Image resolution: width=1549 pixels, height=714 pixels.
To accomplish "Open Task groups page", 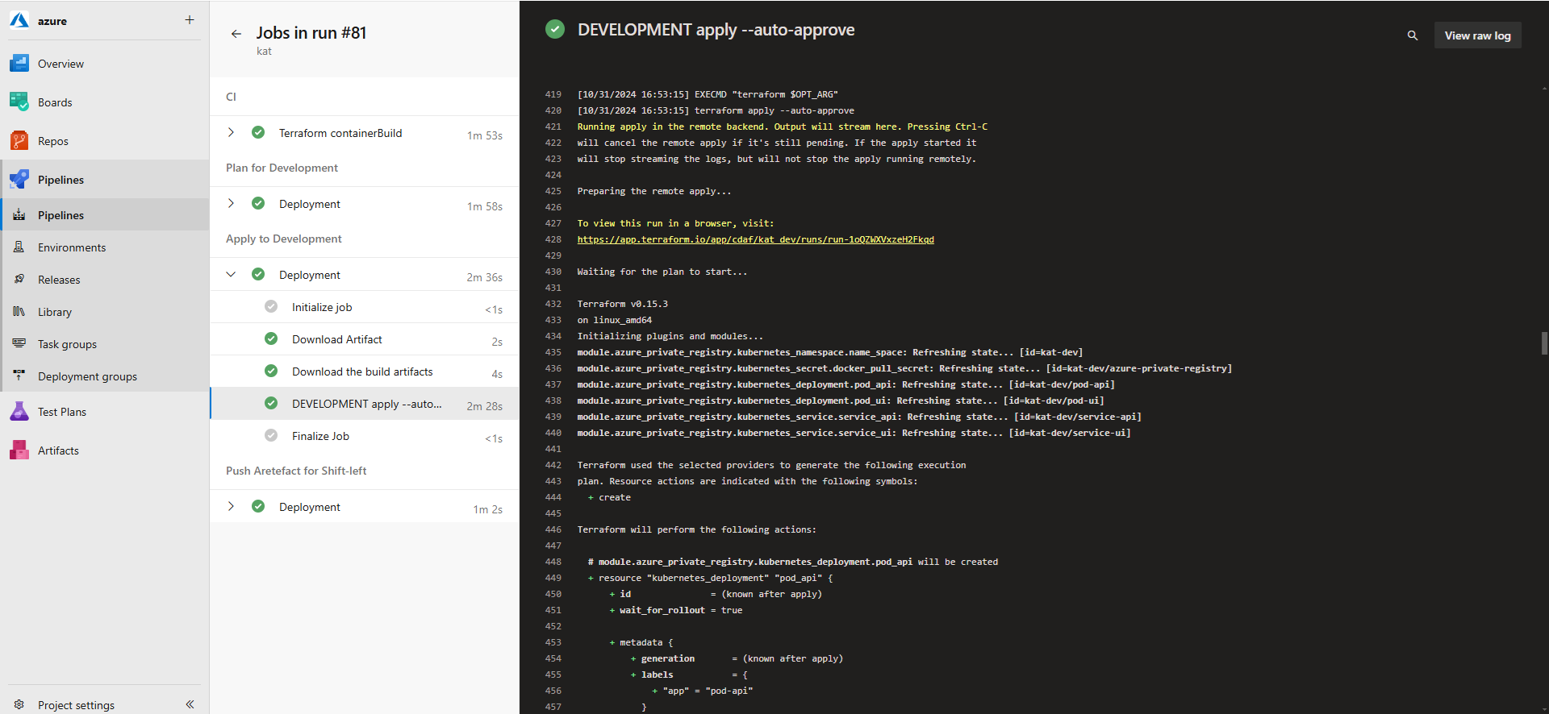I will coord(105,344).
